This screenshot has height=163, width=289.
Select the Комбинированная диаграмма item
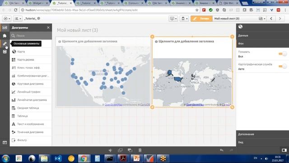click(31, 76)
